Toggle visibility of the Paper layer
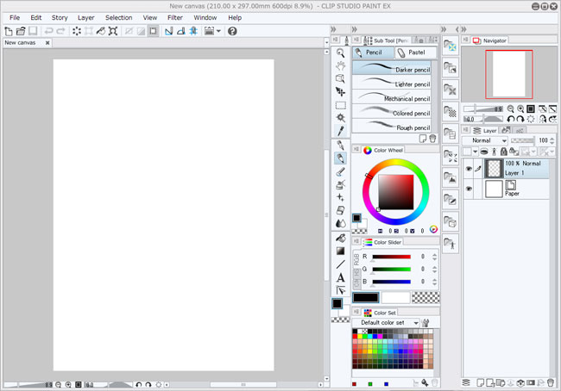The width and height of the screenshot is (561, 391). click(470, 189)
